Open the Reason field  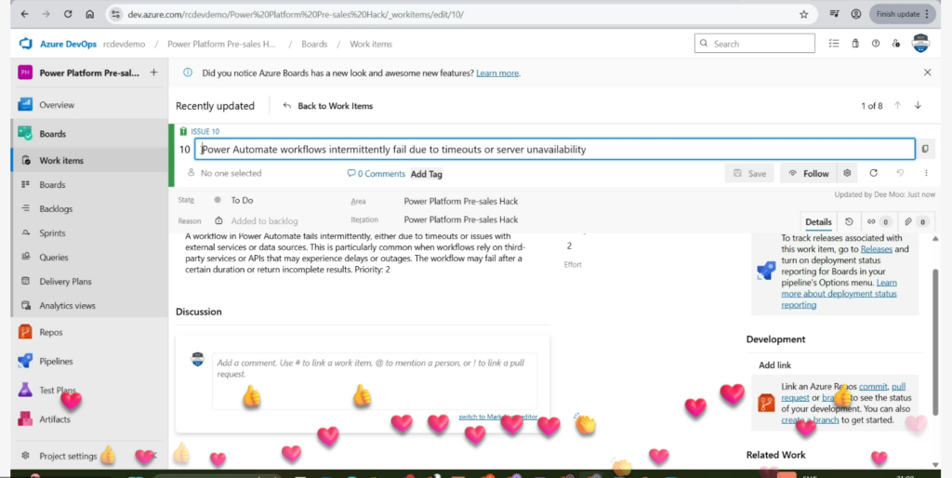265,221
